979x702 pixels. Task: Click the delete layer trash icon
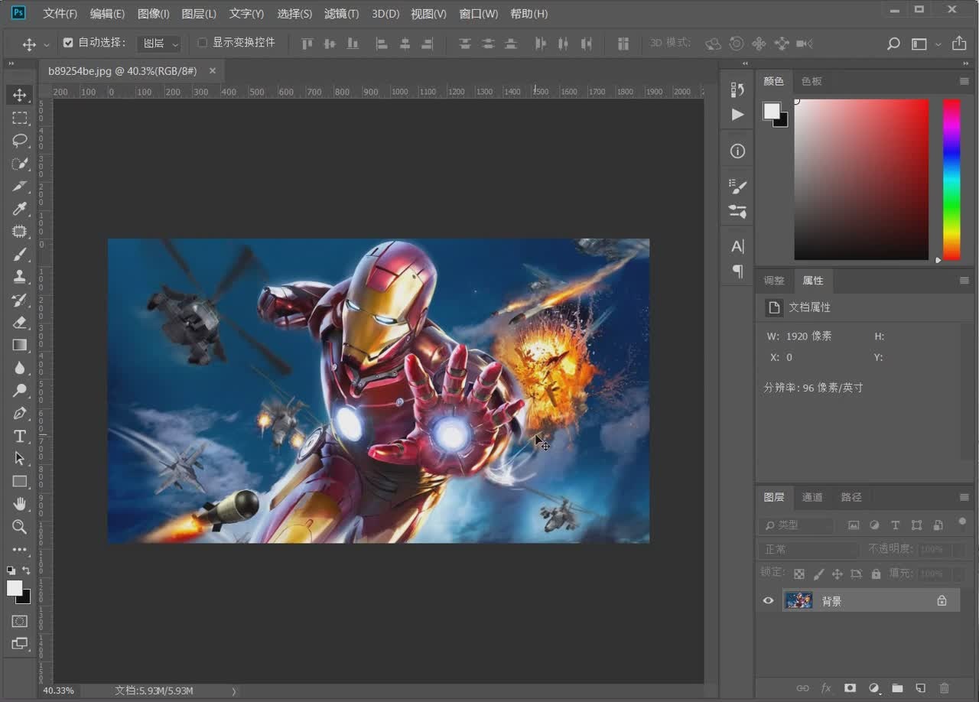(x=945, y=688)
